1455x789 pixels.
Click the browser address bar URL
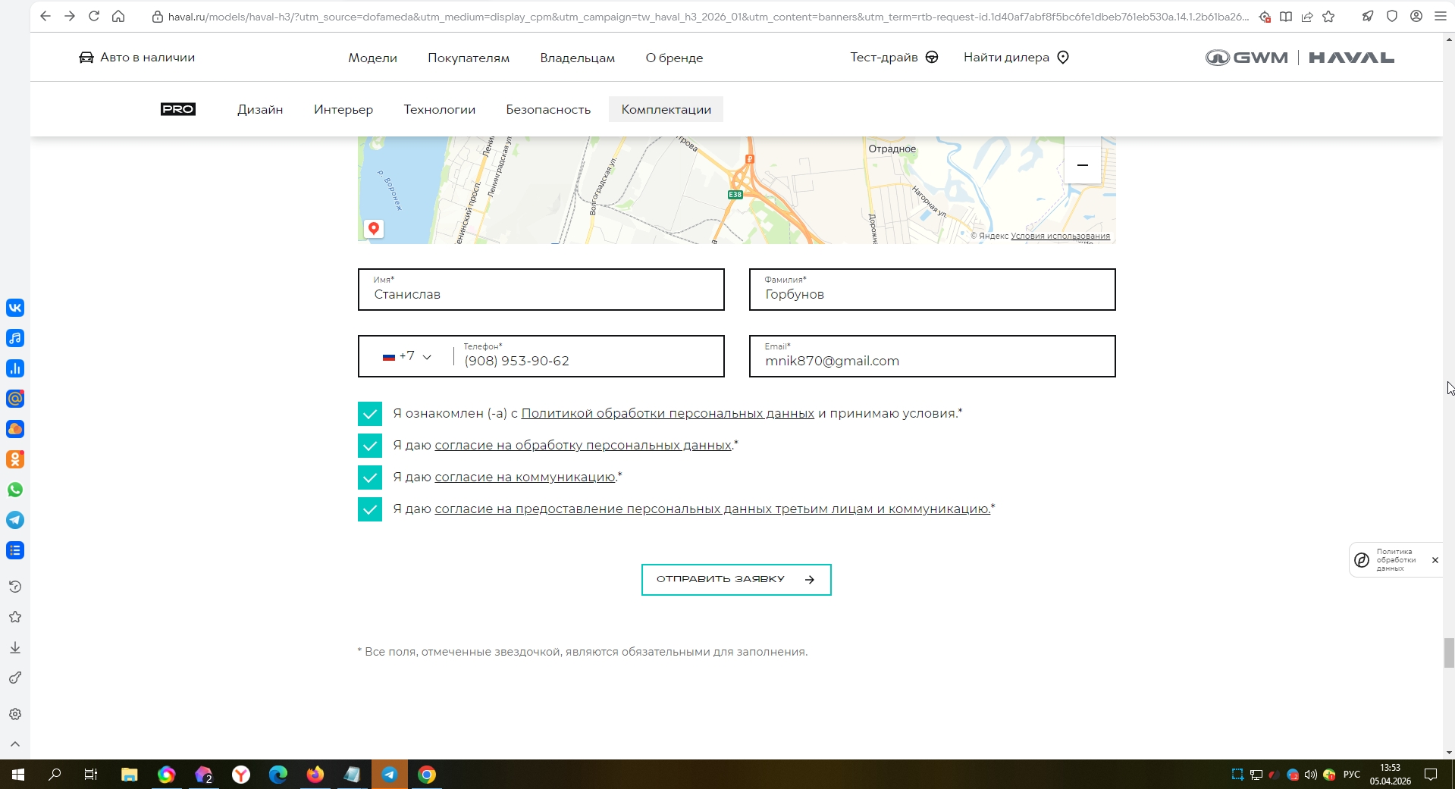[x=708, y=17]
